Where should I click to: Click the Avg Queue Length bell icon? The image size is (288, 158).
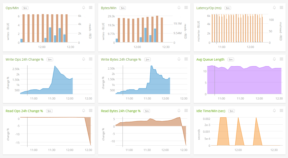click(274, 59)
